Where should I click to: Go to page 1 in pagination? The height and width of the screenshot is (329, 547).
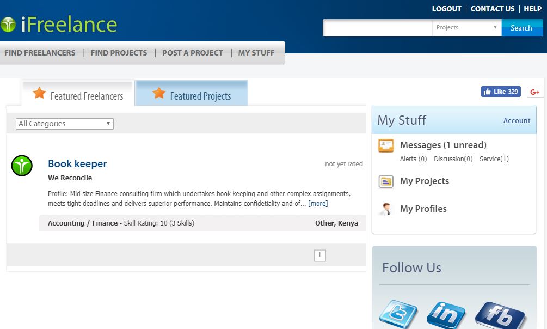tap(319, 255)
